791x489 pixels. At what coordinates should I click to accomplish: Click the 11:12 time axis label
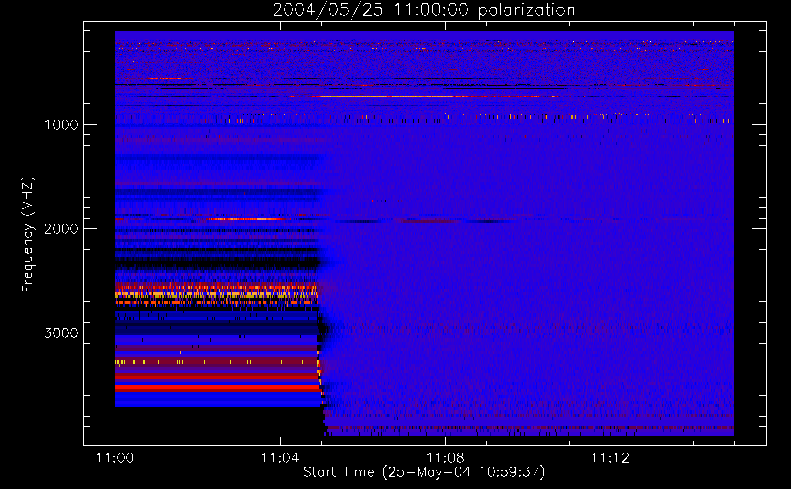(611, 458)
